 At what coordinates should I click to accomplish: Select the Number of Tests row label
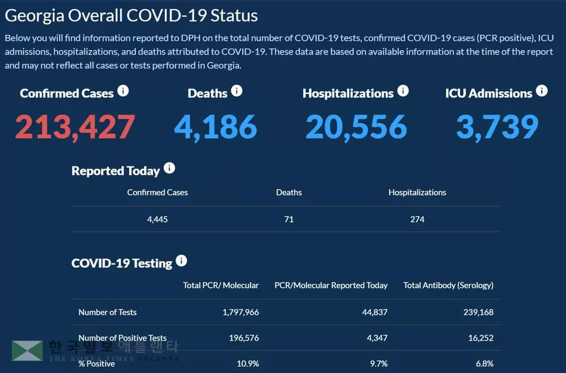coord(107,312)
